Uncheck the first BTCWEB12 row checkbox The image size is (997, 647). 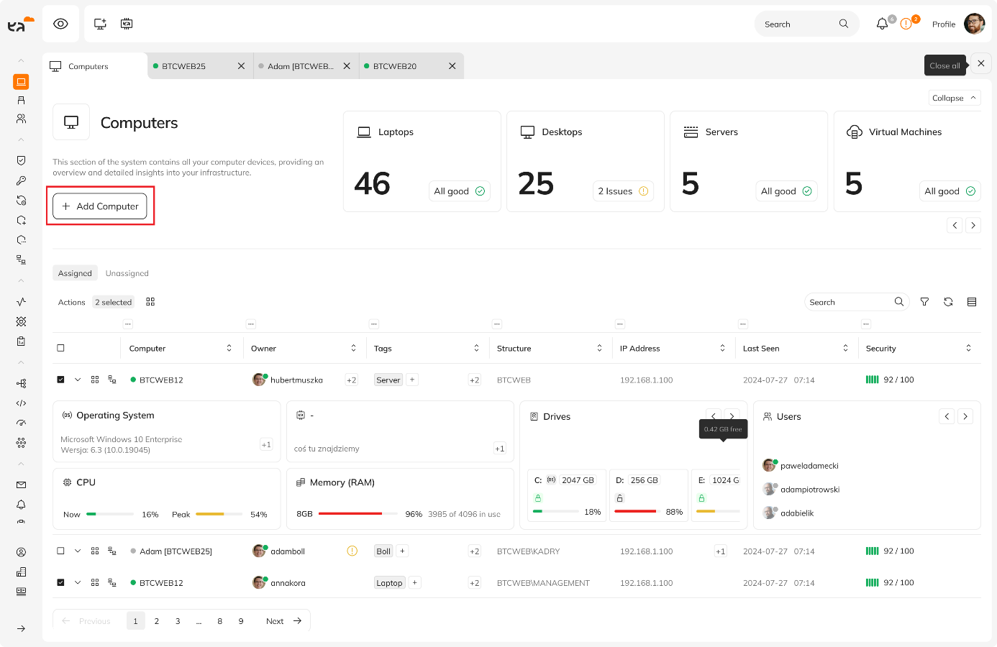point(61,380)
